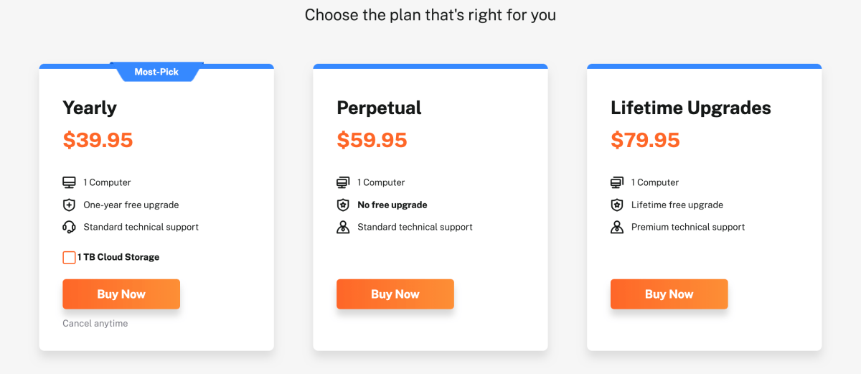Click the computer icon in Lifetime Upgrades plan

tap(617, 182)
